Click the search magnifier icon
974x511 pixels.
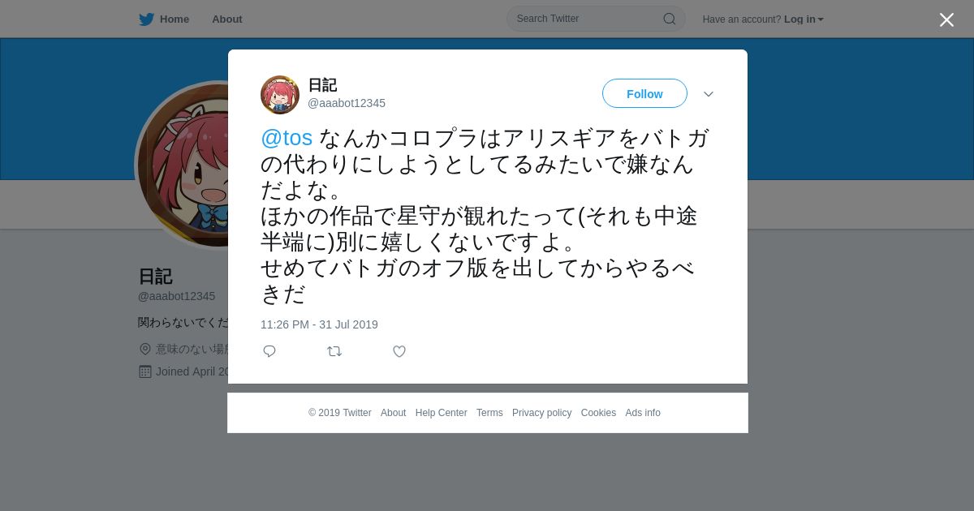[670, 19]
